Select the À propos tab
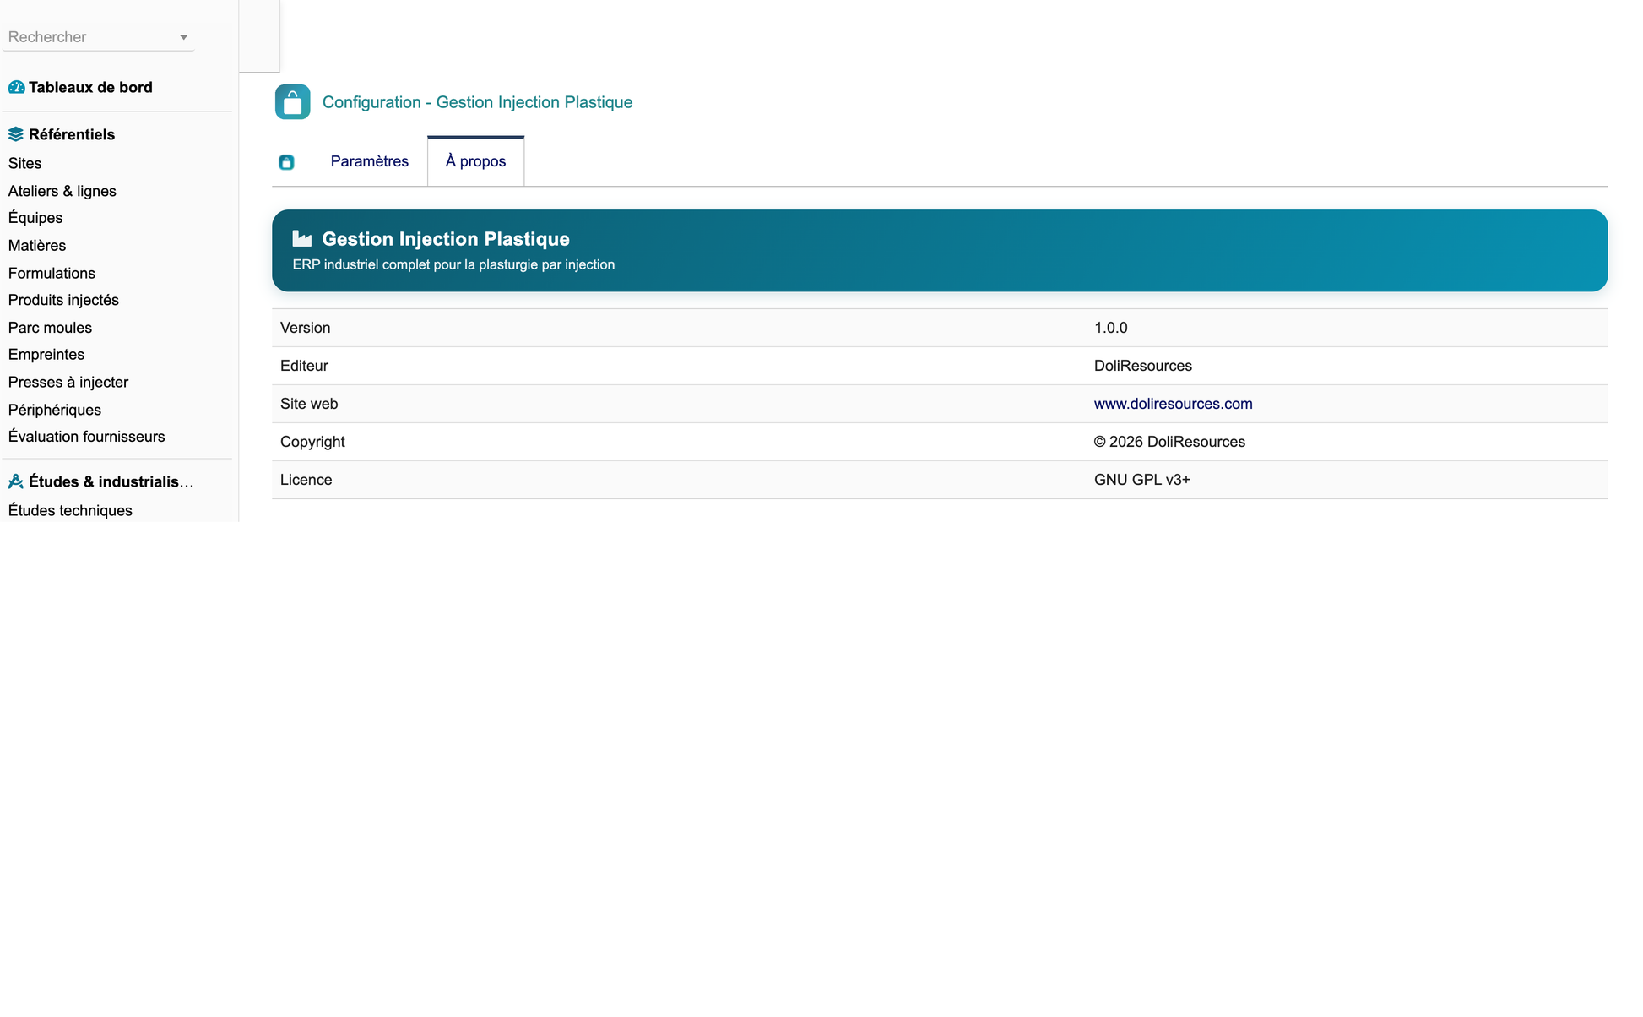 point(475,161)
